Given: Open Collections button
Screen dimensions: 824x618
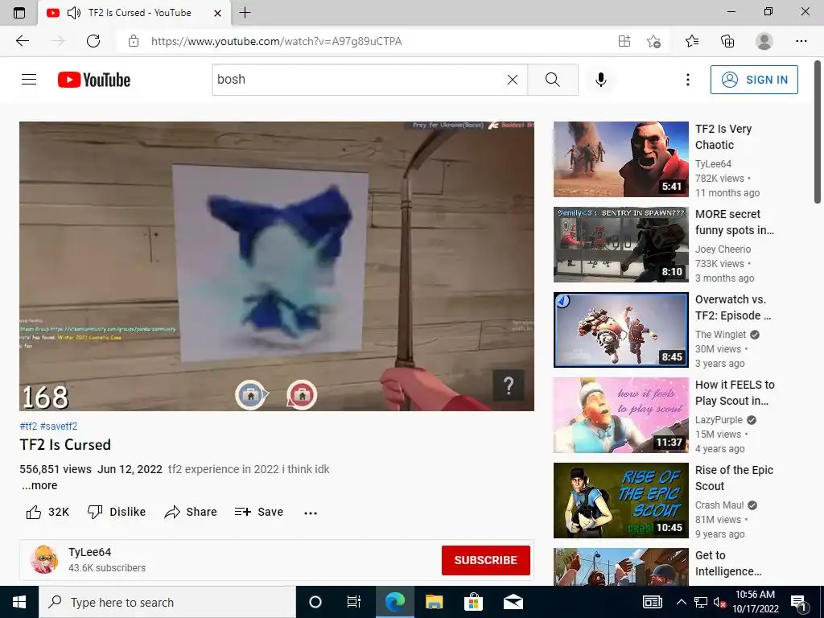Looking at the screenshot, I should pos(727,41).
